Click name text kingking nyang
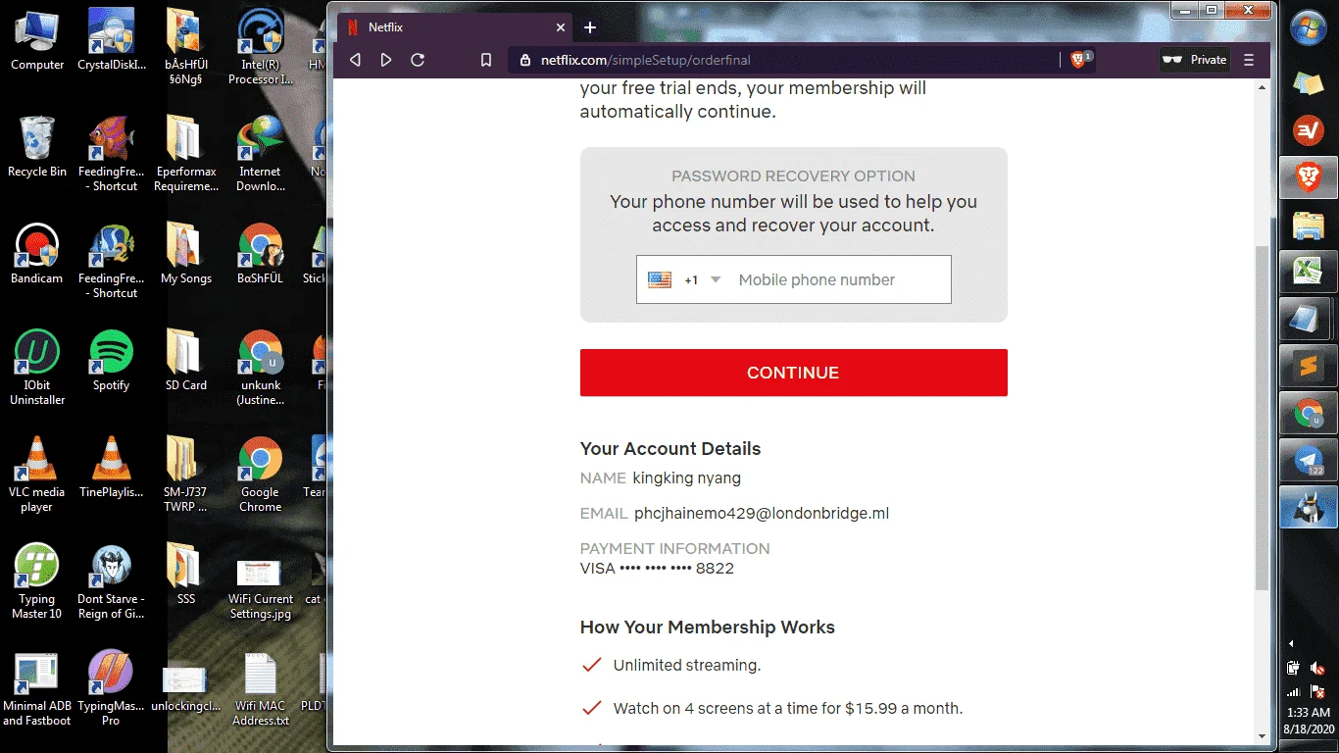The image size is (1339, 753). [x=687, y=478]
